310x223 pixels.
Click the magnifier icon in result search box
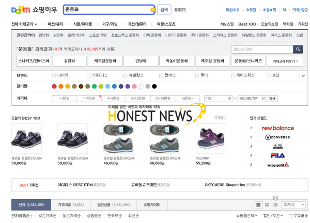(x=298, y=50)
